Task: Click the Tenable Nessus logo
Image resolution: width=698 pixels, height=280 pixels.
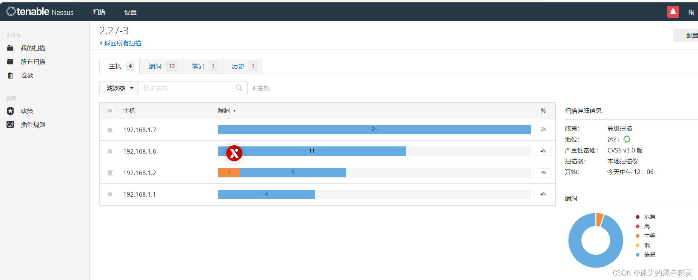Action: pyautogui.click(x=40, y=12)
